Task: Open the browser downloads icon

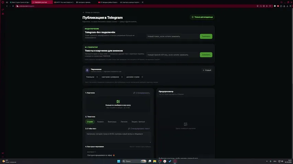Action: coord(287,6)
